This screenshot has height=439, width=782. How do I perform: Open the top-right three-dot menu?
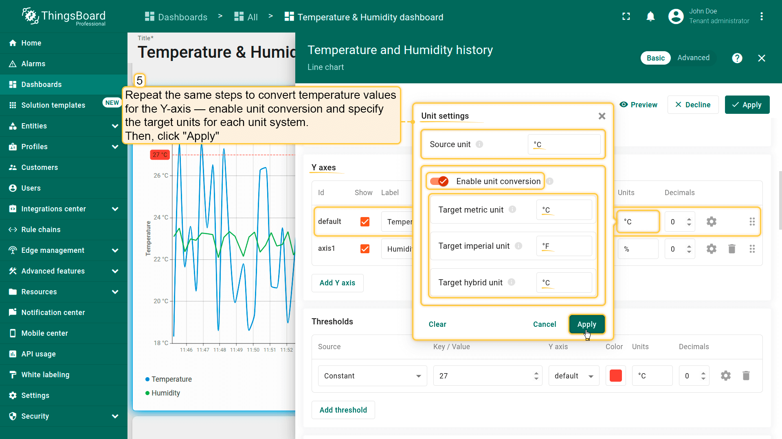(761, 17)
